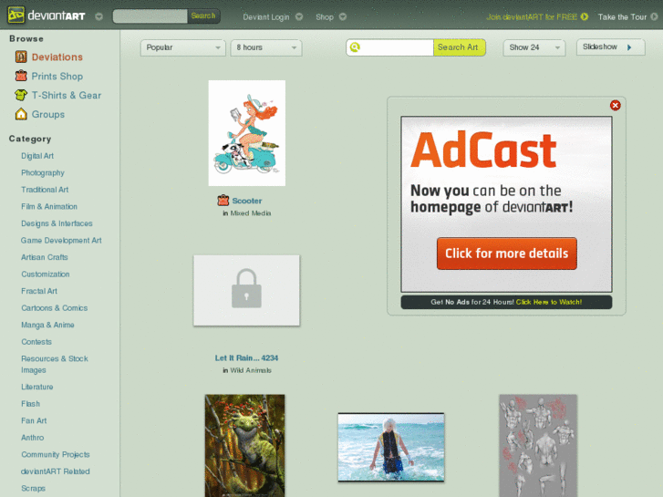The width and height of the screenshot is (663, 497).
Task: Click the AdCast Click for more details button
Action: [506, 253]
